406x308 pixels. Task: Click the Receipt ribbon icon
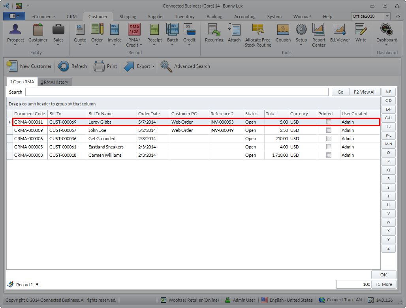coord(154,30)
